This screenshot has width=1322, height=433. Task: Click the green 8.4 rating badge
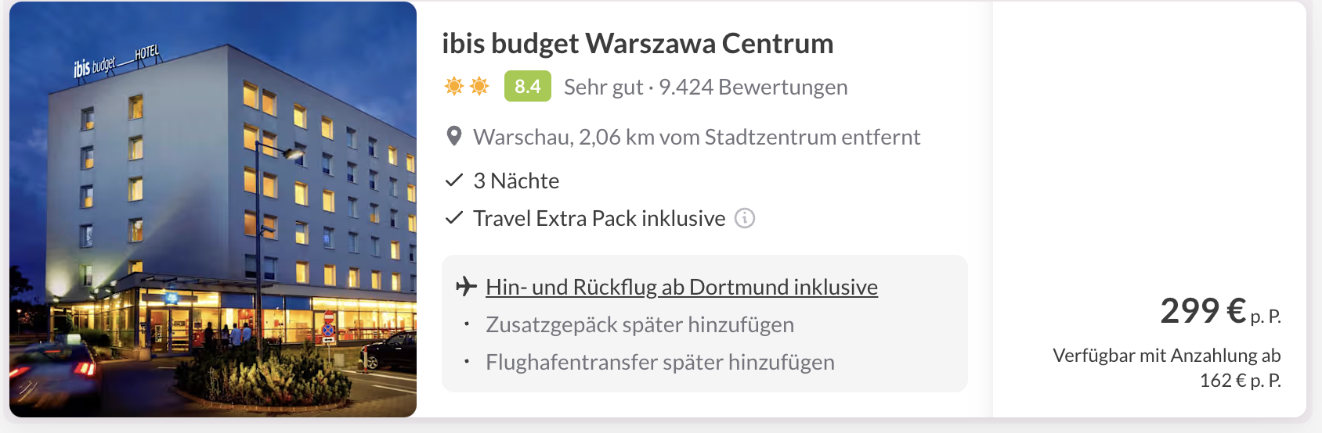click(527, 86)
